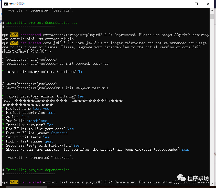Maximize the Command Prompt window
This screenshot has width=216, height=188.
pos(196,4)
